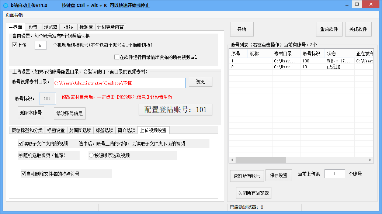The image size is (382, 214).
Task: Click the 开始 button
Action: tap(242, 29)
